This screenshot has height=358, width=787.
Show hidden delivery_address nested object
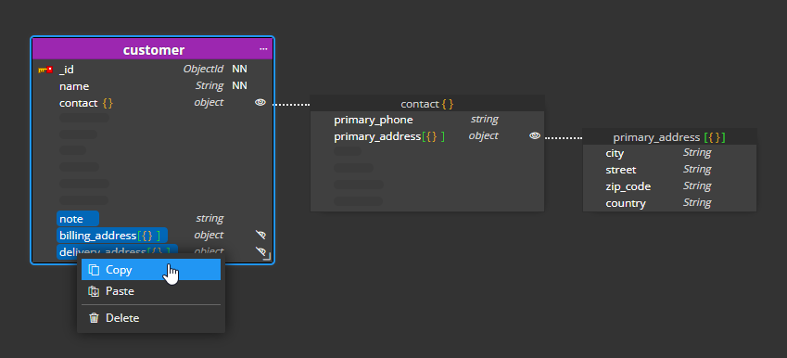[x=260, y=250]
